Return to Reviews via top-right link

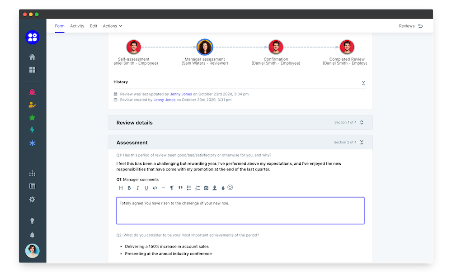tap(411, 26)
